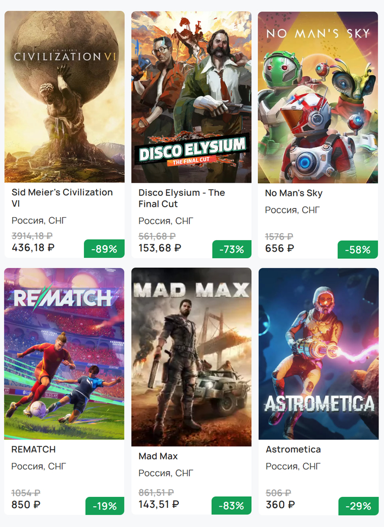Viewport: 384px width, 527px height.
Task: Click the -19% discount badge on REMATCH
Action: pyautogui.click(x=104, y=506)
